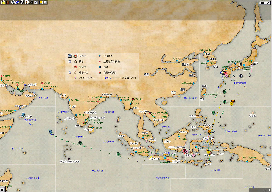Screen dimensions: 272x192
Task: Expand panel with the double-arrow button
Action: 2,190
